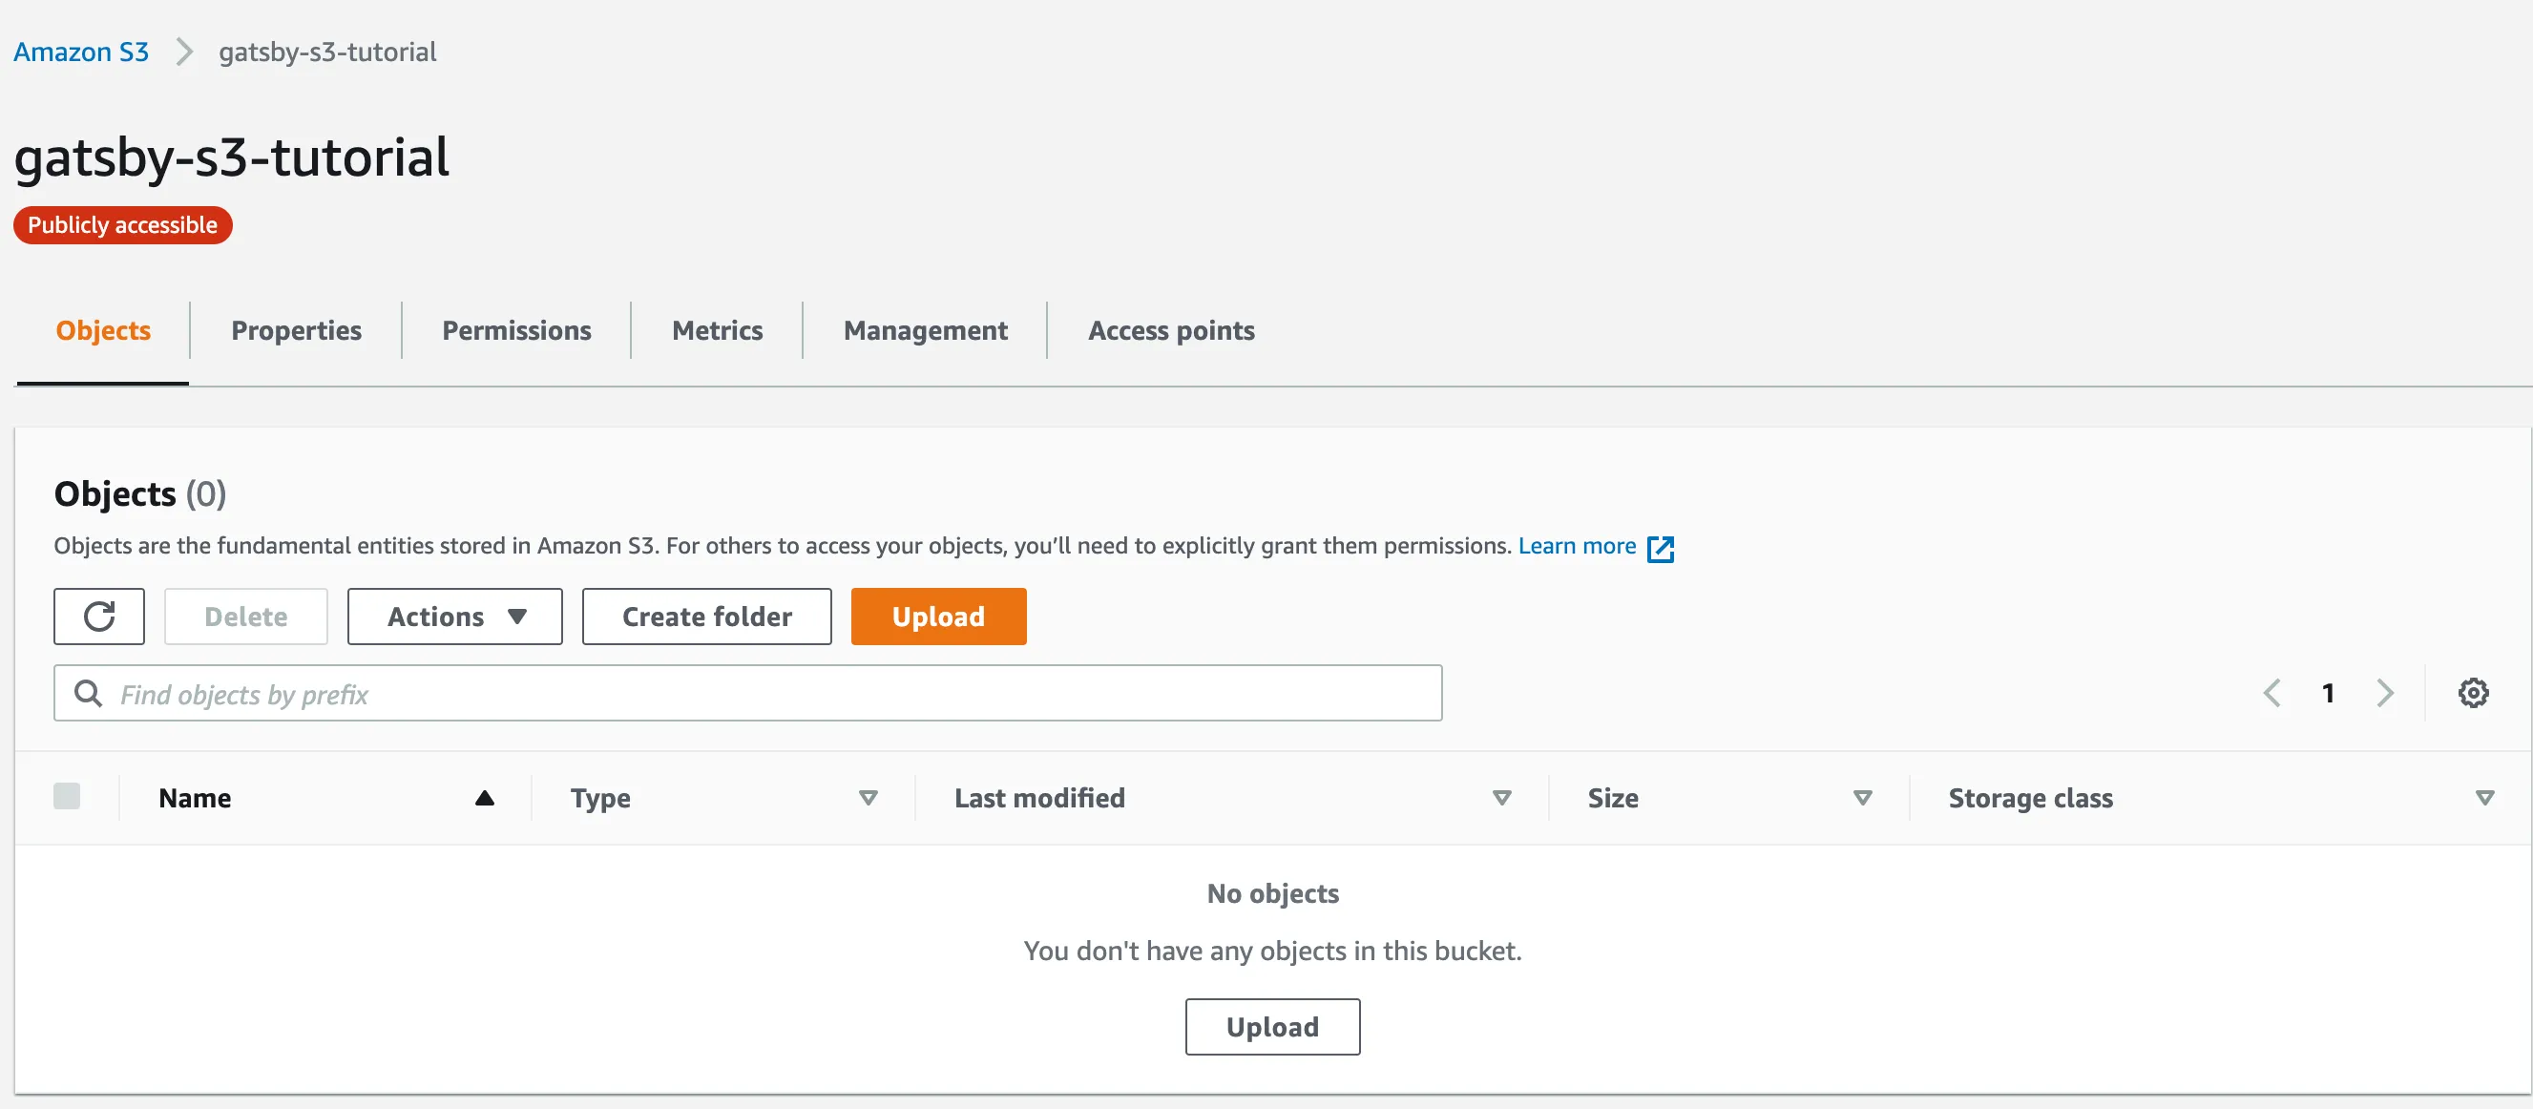2533x1109 pixels.
Task: Select page number 1
Action: (2329, 692)
